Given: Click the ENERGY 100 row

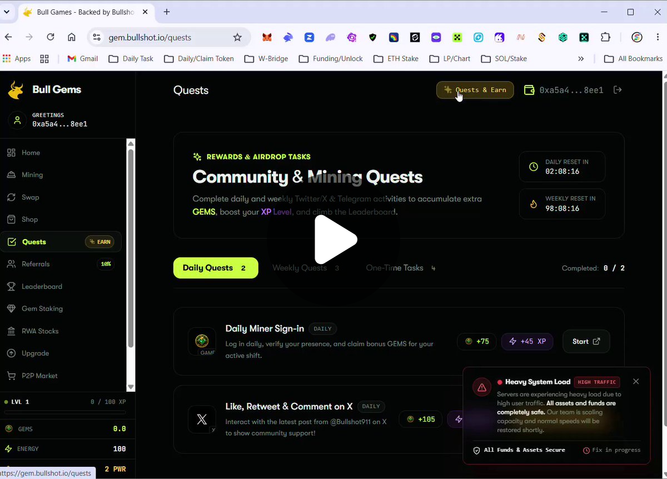Looking at the screenshot, I should (65, 448).
